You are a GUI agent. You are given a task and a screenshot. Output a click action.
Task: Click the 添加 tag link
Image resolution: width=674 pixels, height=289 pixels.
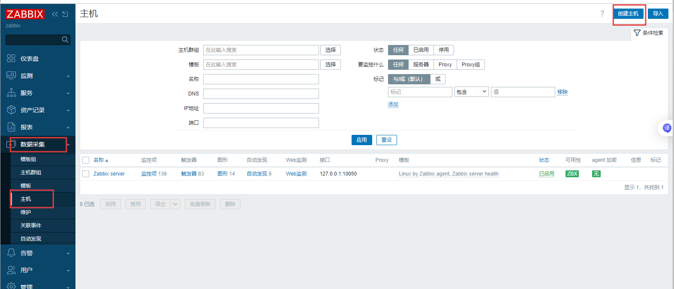click(393, 104)
